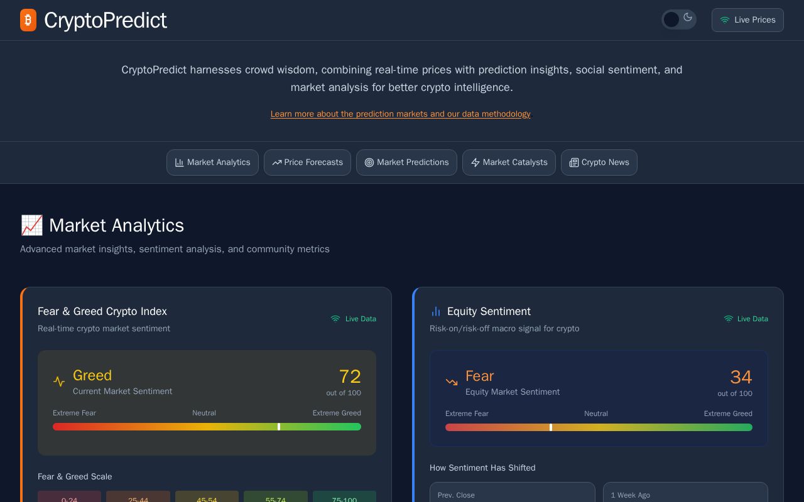The height and width of the screenshot is (502, 804).
Task: Click the crypto index value 72
Action: [x=350, y=376]
